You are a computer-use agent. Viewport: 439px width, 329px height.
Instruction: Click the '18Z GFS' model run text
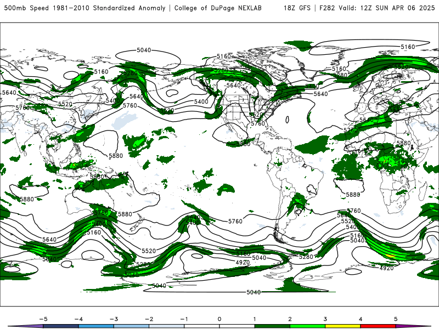coord(297,8)
